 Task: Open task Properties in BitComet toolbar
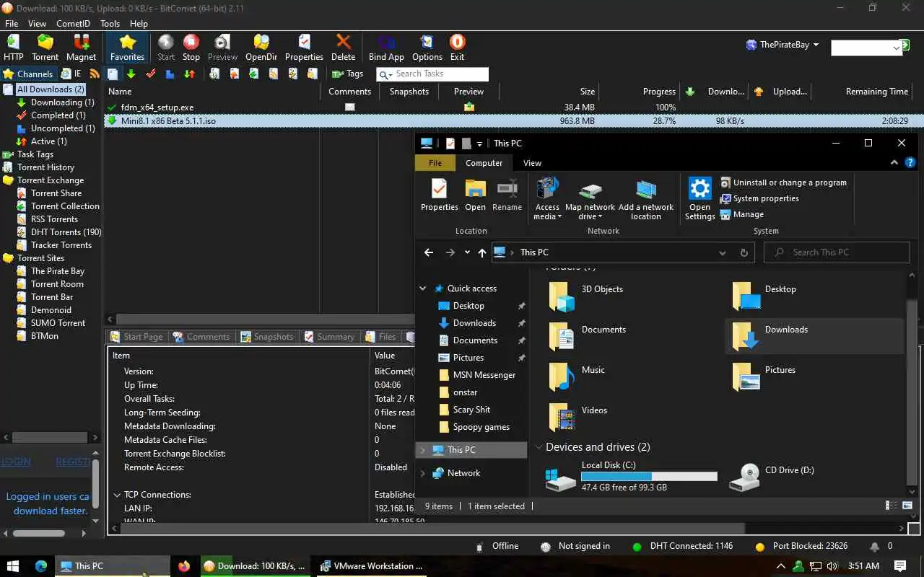(x=304, y=48)
